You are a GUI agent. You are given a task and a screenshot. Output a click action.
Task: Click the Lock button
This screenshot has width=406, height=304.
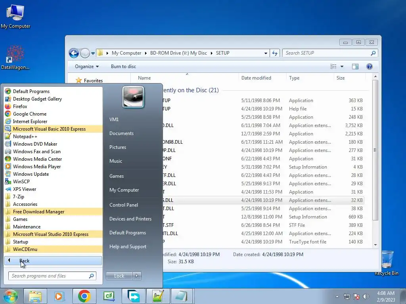[119, 276]
